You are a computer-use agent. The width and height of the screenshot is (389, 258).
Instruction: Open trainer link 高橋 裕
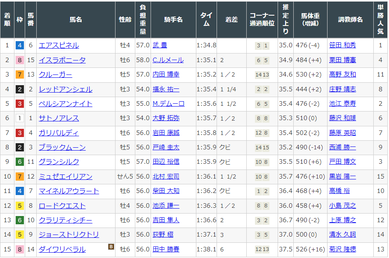click(x=339, y=191)
